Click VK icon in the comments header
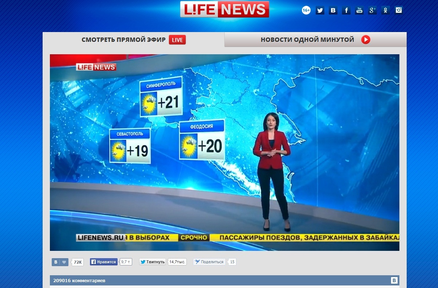 coord(394,280)
